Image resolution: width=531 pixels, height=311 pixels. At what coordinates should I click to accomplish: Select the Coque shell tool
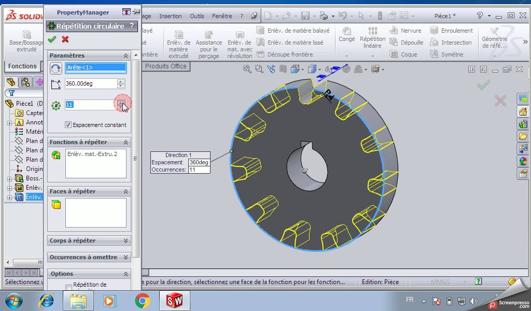(x=403, y=54)
